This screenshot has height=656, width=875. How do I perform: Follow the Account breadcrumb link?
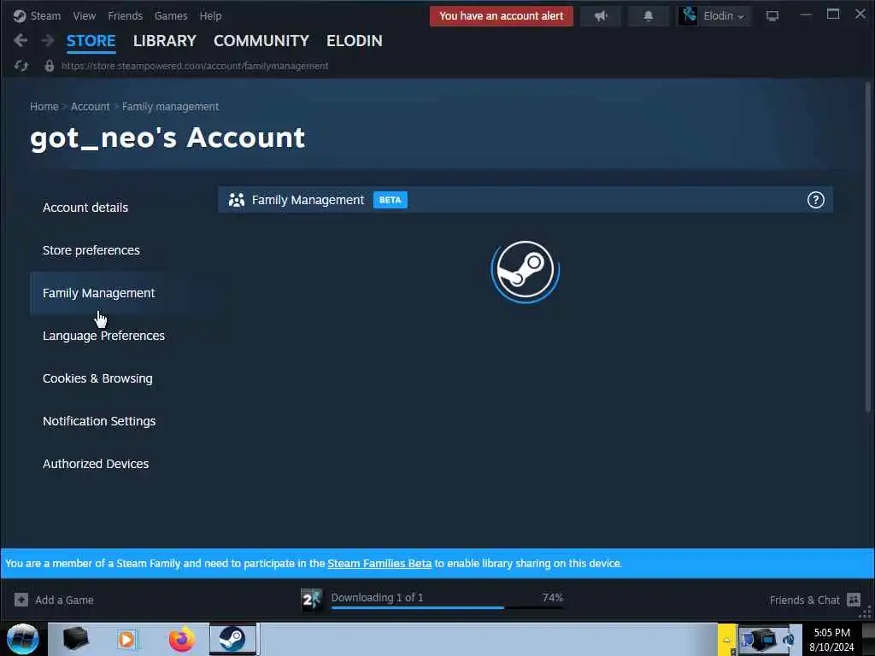pyautogui.click(x=90, y=107)
